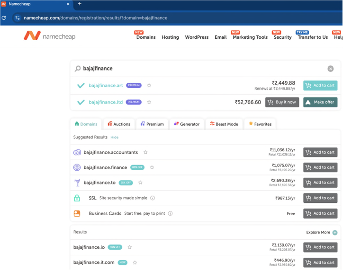Click the bajajfinance.accountants domain name
The image size is (343, 270).
111,152
